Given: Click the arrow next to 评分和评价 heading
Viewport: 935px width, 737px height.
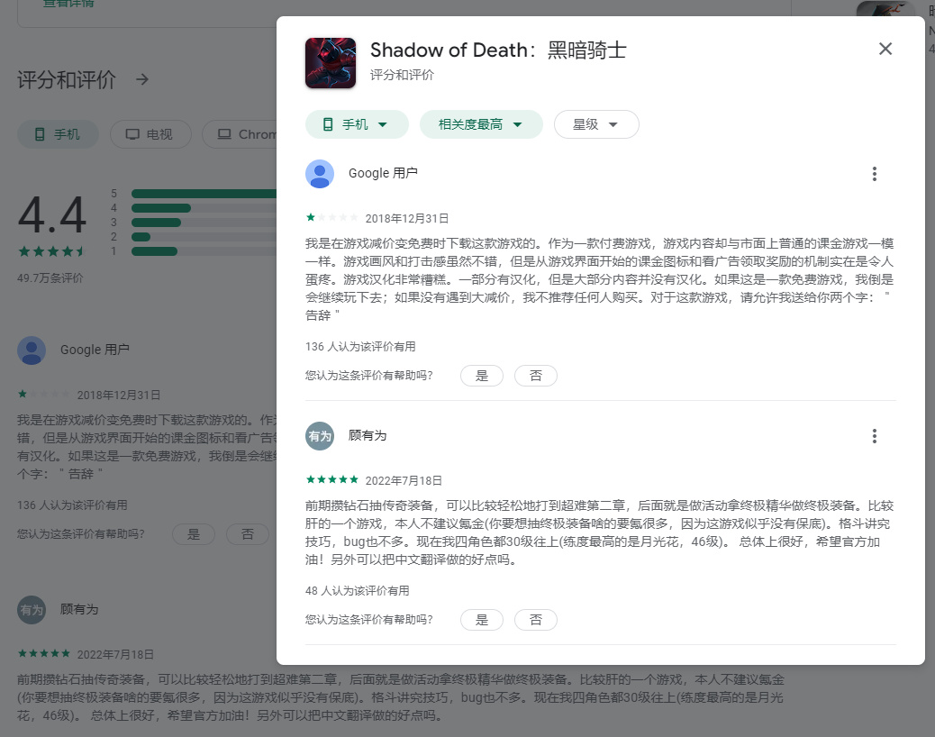Looking at the screenshot, I should point(142,79).
